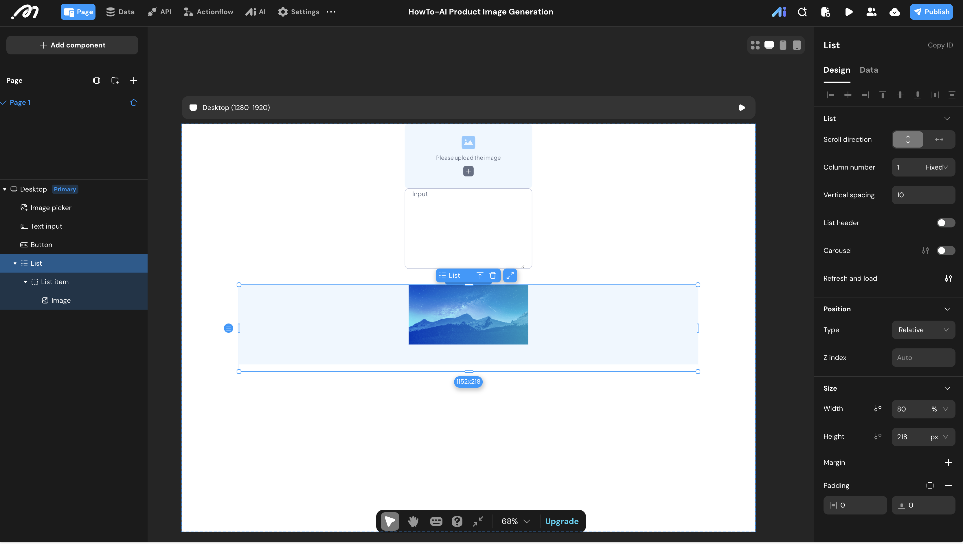The width and height of the screenshot is (963, 544).
Task: Click the preview play icon in top bar
Action: [849, 12]
